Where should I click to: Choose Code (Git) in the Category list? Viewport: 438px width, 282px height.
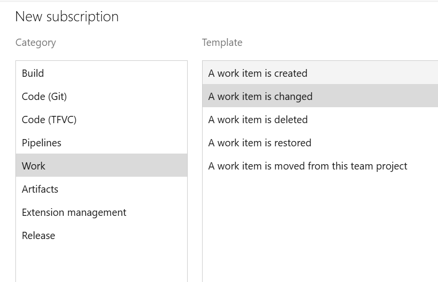(44, 97)
